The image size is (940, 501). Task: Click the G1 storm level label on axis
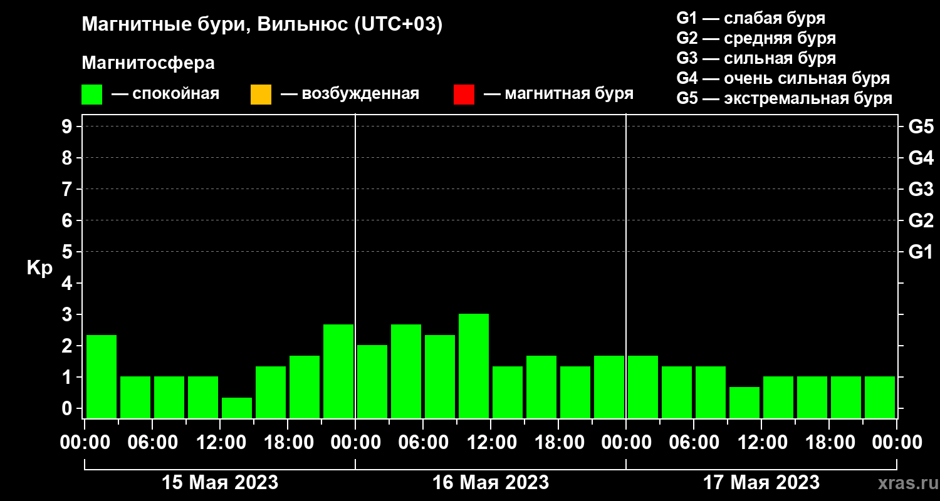[x=921, y=252]
